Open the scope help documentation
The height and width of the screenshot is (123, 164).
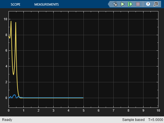coord(148,4)
